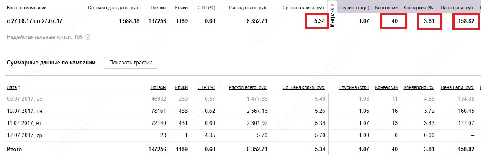Click the average daily spend value 1 588.18
483x155 pixels.
tap(129, 22)
